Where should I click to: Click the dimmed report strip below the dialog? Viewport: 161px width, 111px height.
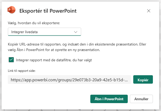(x=79, y=109)
